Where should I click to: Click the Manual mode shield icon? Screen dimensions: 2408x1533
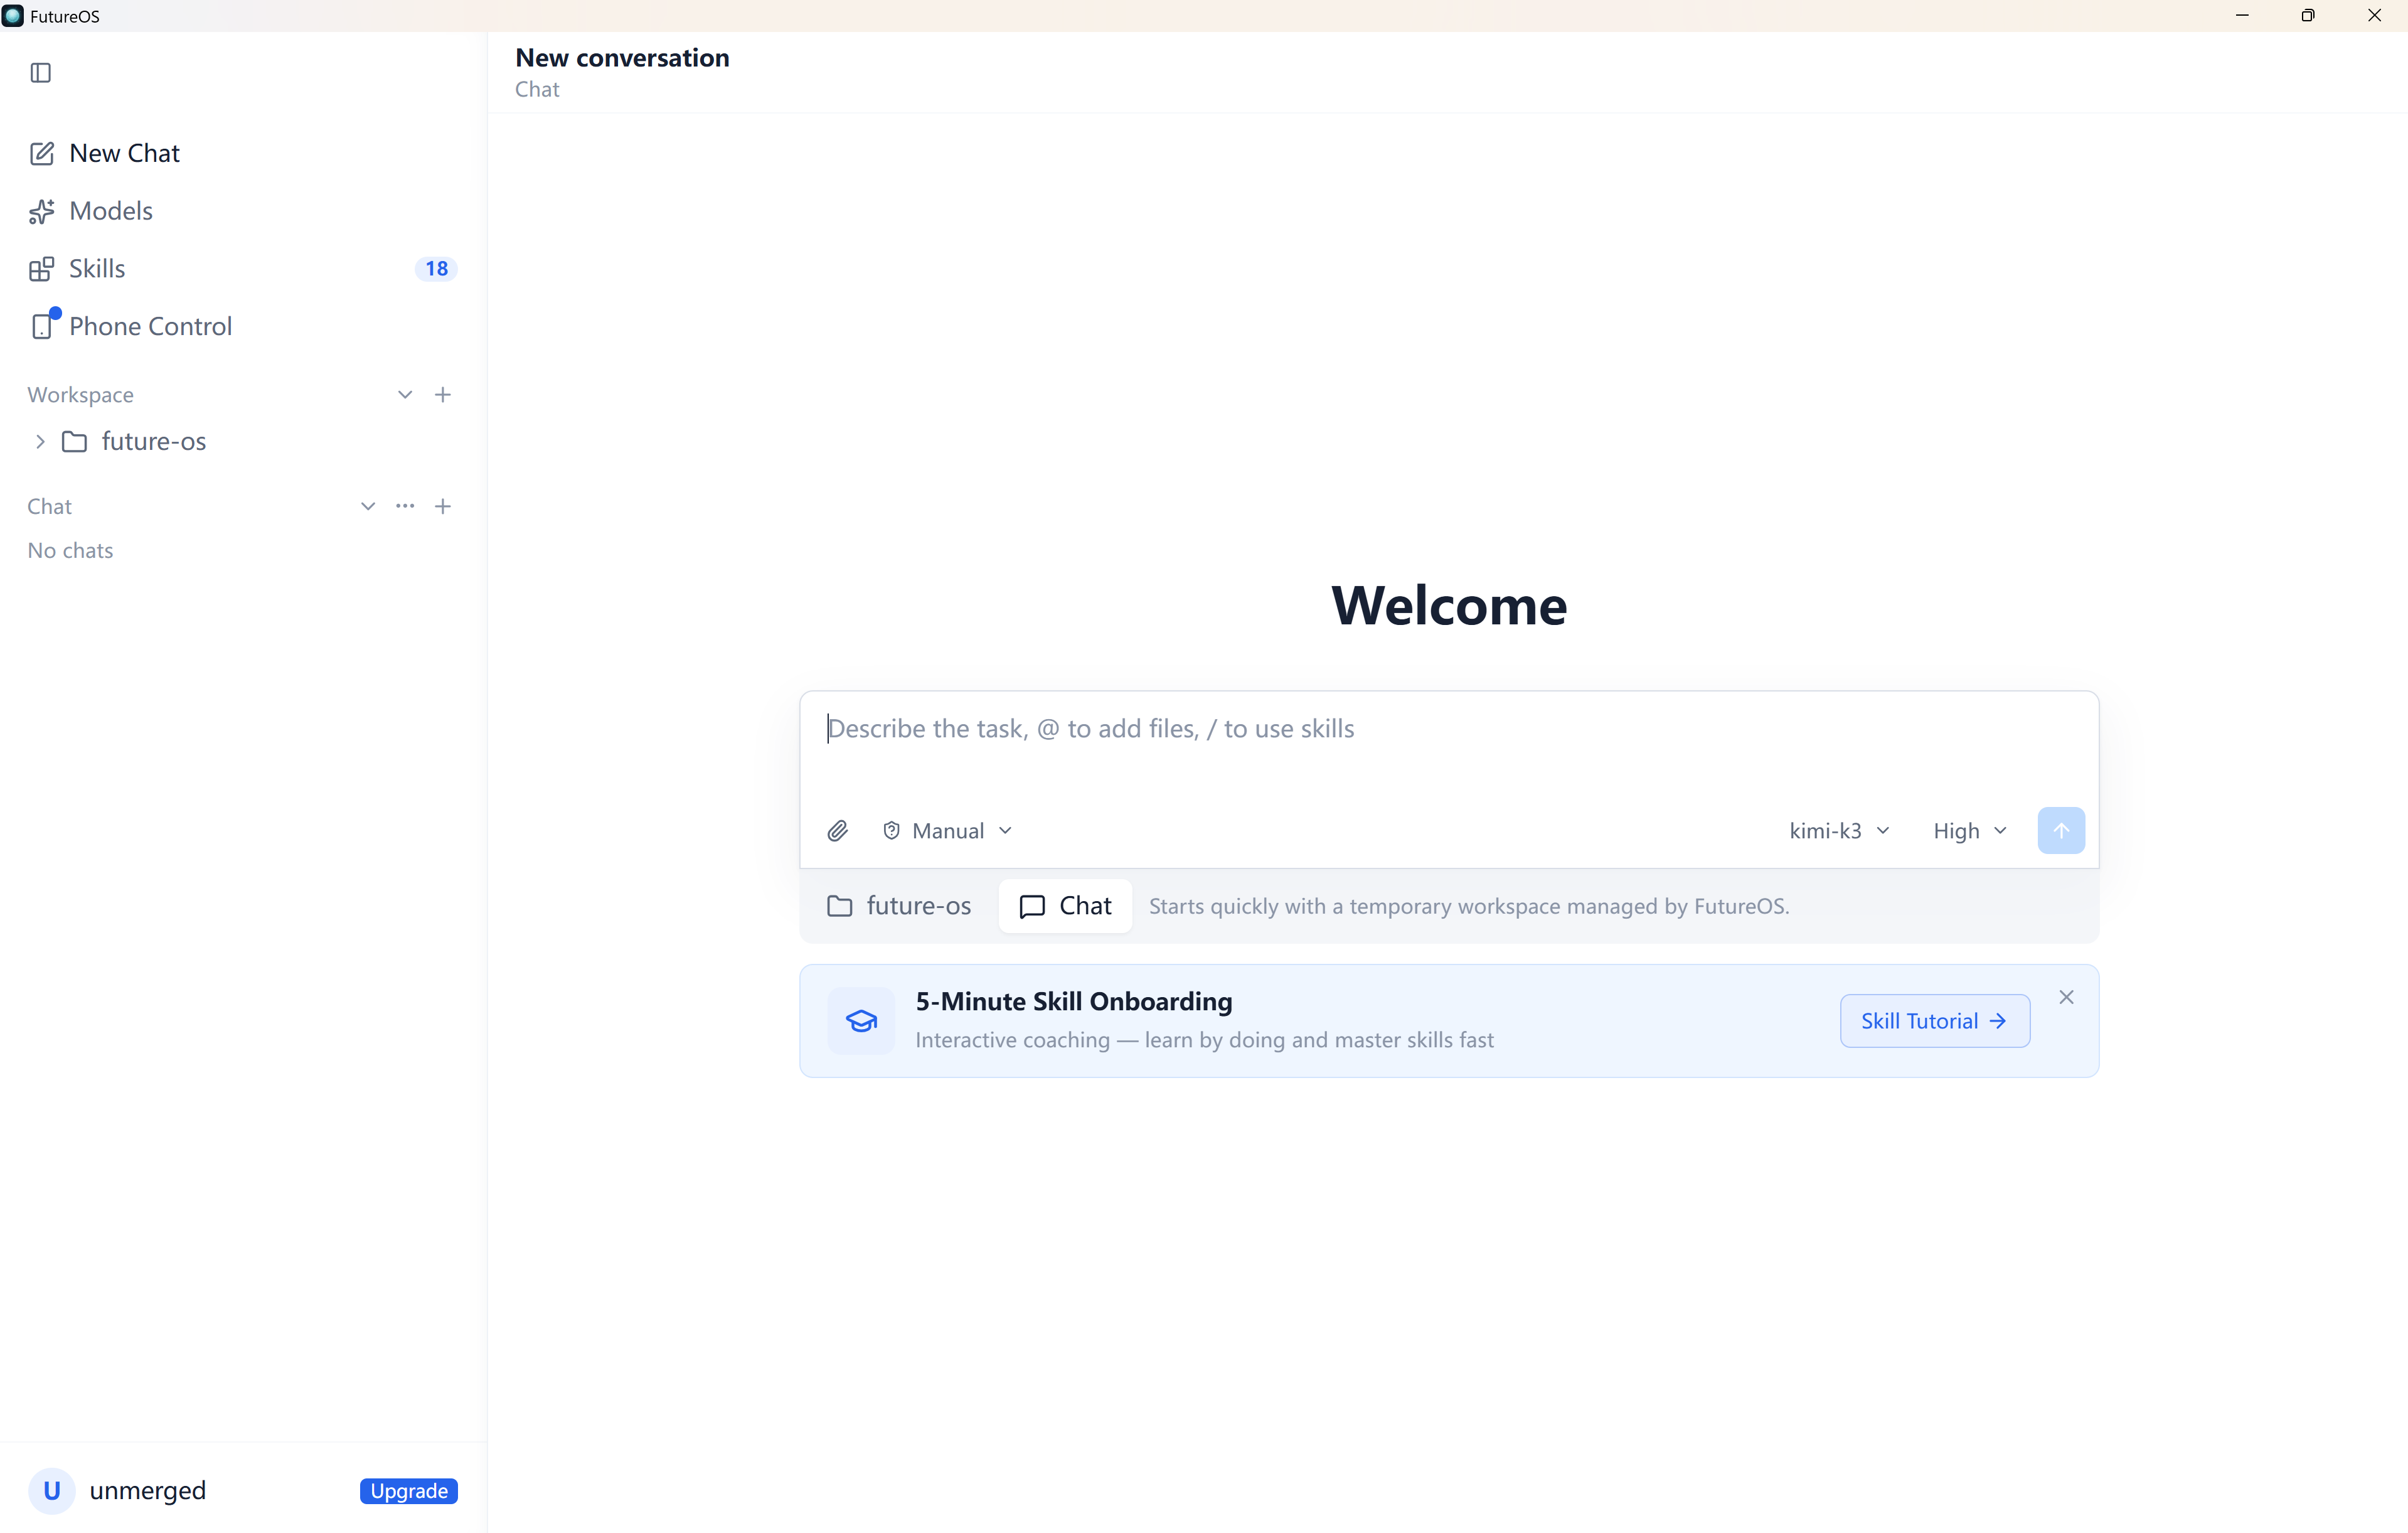[x=891, y=831]
